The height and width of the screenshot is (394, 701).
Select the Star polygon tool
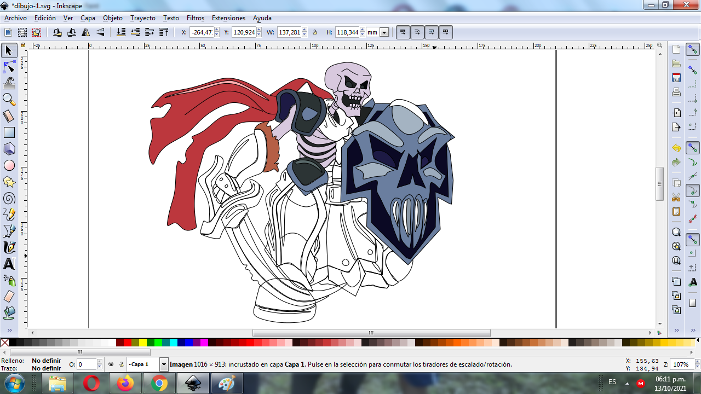coord(9,182)
